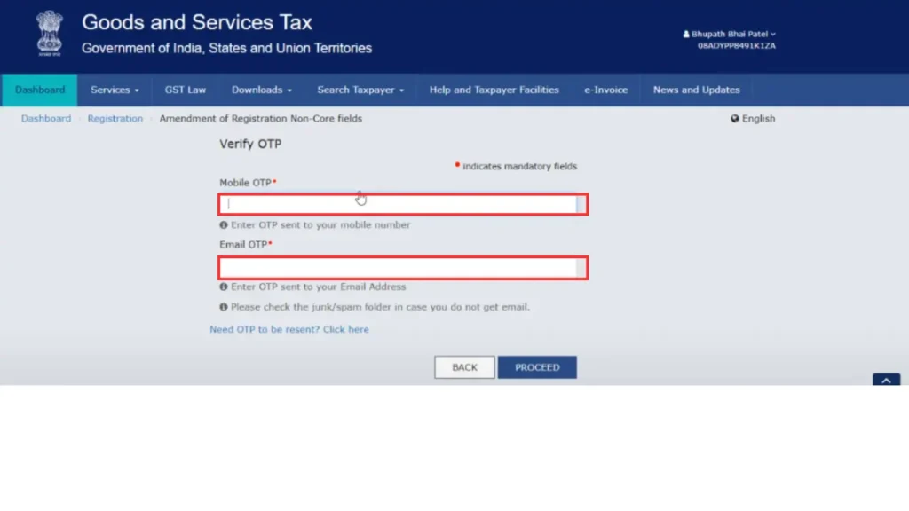909x511 pixels.
Task: Focus the Email OTP input field
Action: (403, 268)
